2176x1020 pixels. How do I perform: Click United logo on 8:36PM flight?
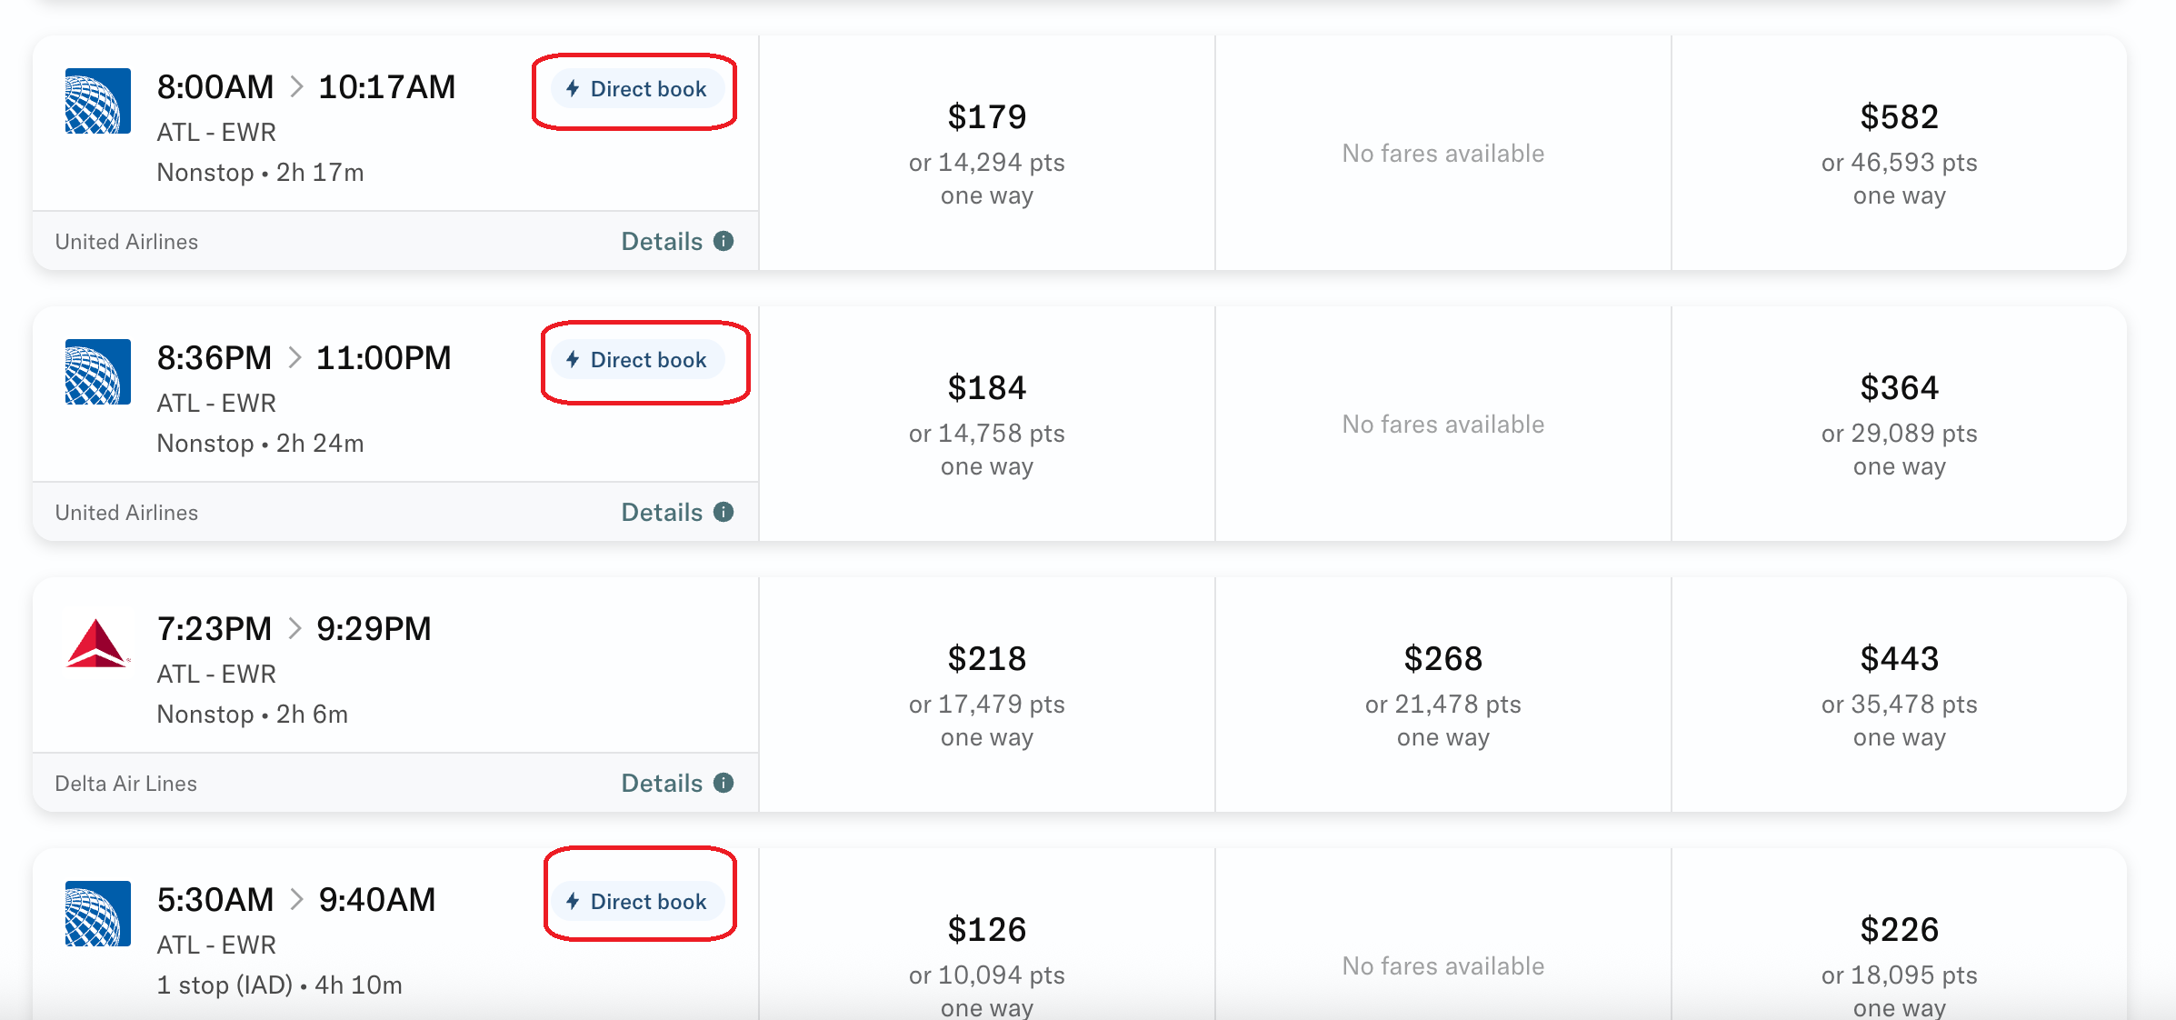pyautogui.click(x=98, y=372)
